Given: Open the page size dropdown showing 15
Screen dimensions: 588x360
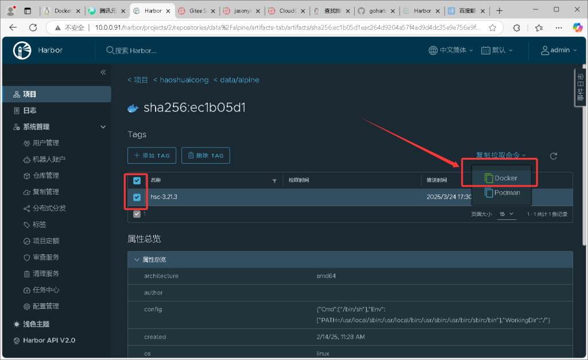Looking at the screenshot, I should pos(506,214).
